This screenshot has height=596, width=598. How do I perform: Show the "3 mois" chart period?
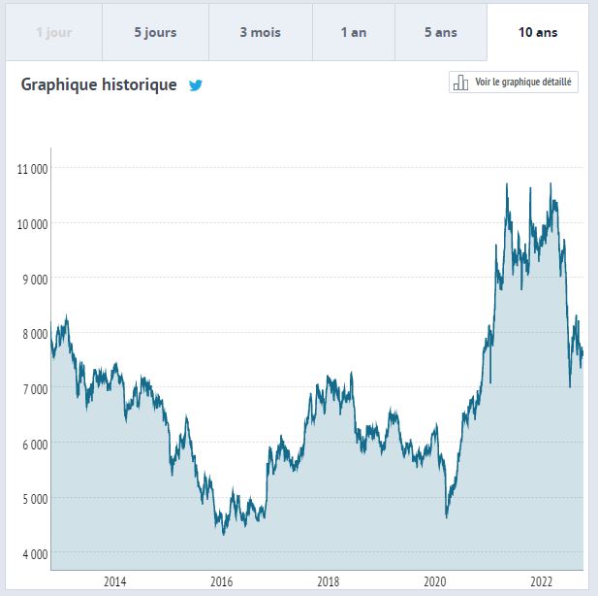click(260, 32)
